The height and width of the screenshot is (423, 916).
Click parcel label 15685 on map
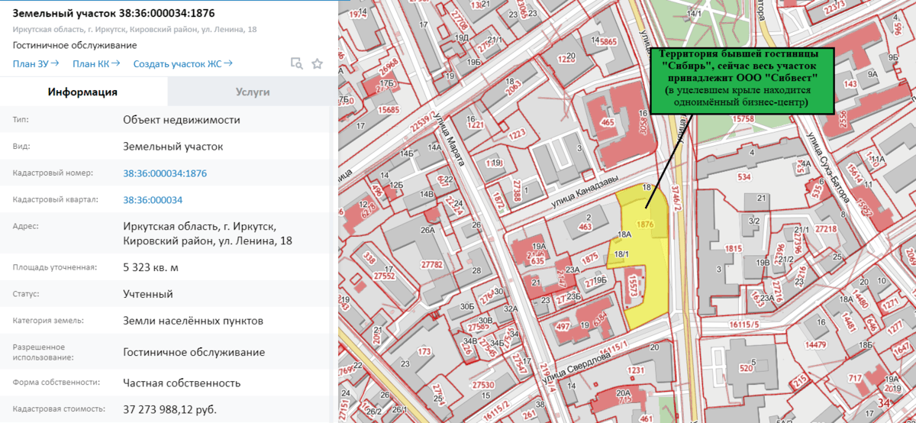tap(389, 110)
